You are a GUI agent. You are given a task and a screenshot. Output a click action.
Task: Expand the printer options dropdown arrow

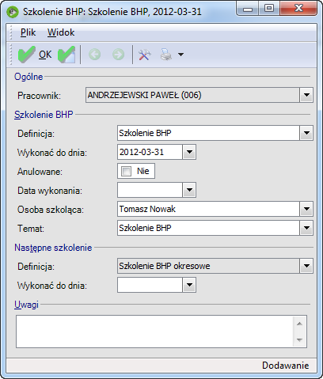[180, 55]
